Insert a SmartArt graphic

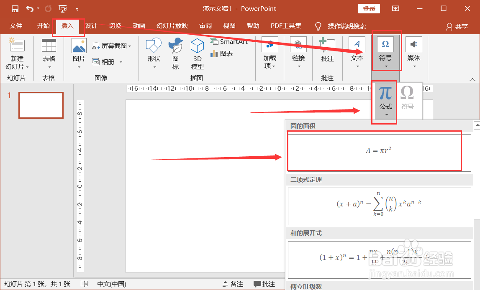(x=228, y=41)
